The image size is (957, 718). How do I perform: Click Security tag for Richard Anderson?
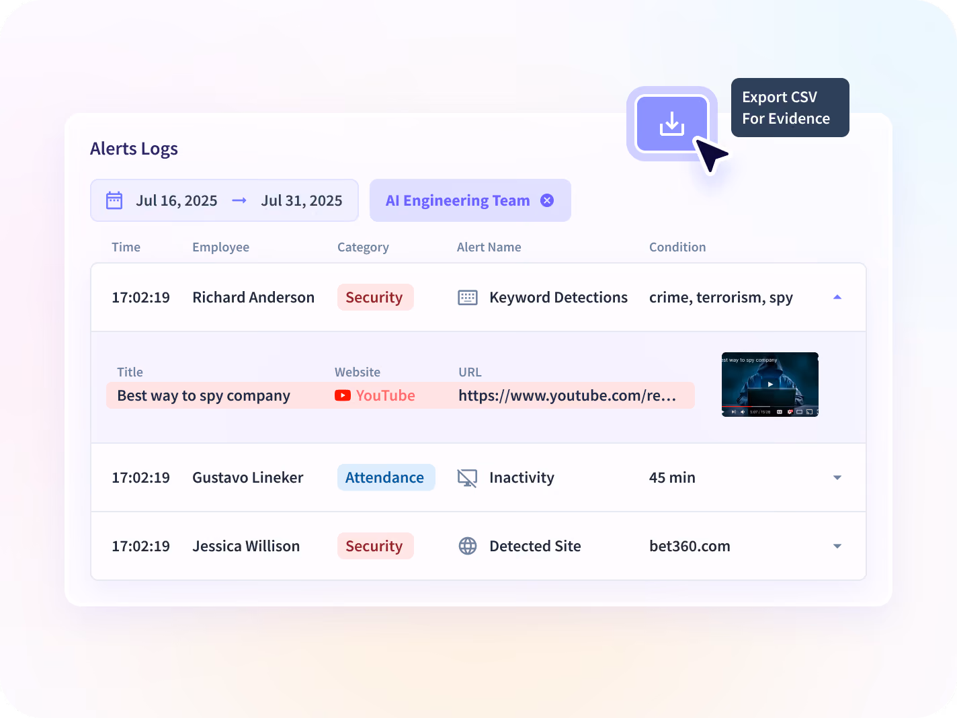tap(375, 297)
